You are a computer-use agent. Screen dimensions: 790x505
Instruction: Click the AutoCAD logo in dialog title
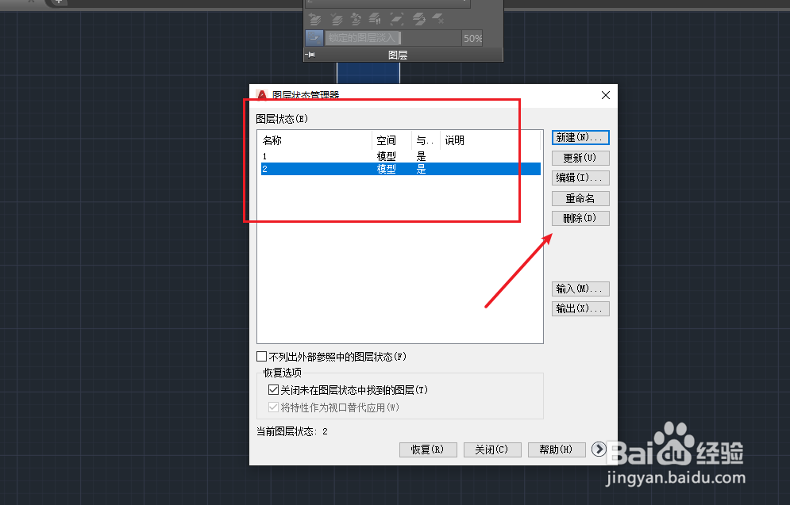pyautogui.click(x=261, y=94)
